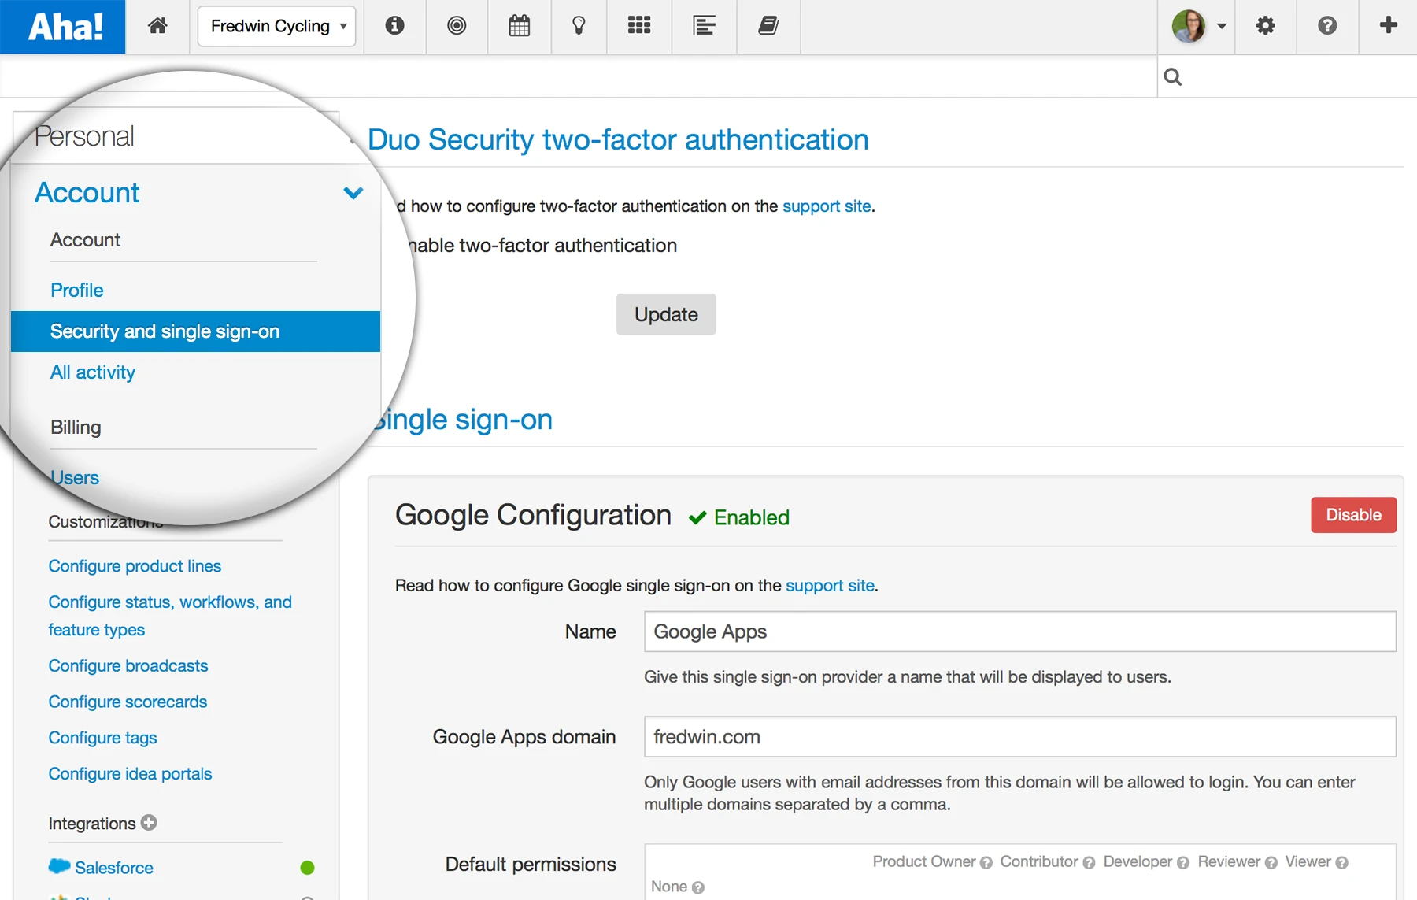The height and width of the screenshot is (900, 1417).
Task: Click the Product Owner help icon
Action: coord(986,863)
